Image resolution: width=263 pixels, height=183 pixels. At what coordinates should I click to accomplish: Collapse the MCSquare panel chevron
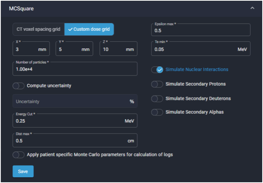pos(252,8)
